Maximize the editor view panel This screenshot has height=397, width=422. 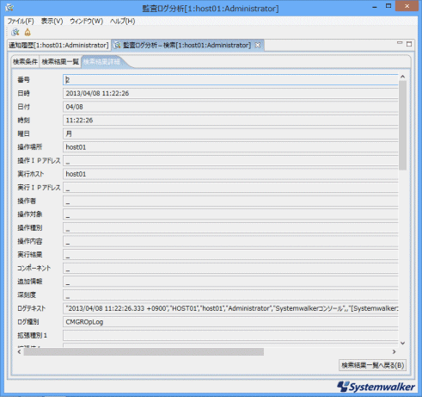click(409, 44)
